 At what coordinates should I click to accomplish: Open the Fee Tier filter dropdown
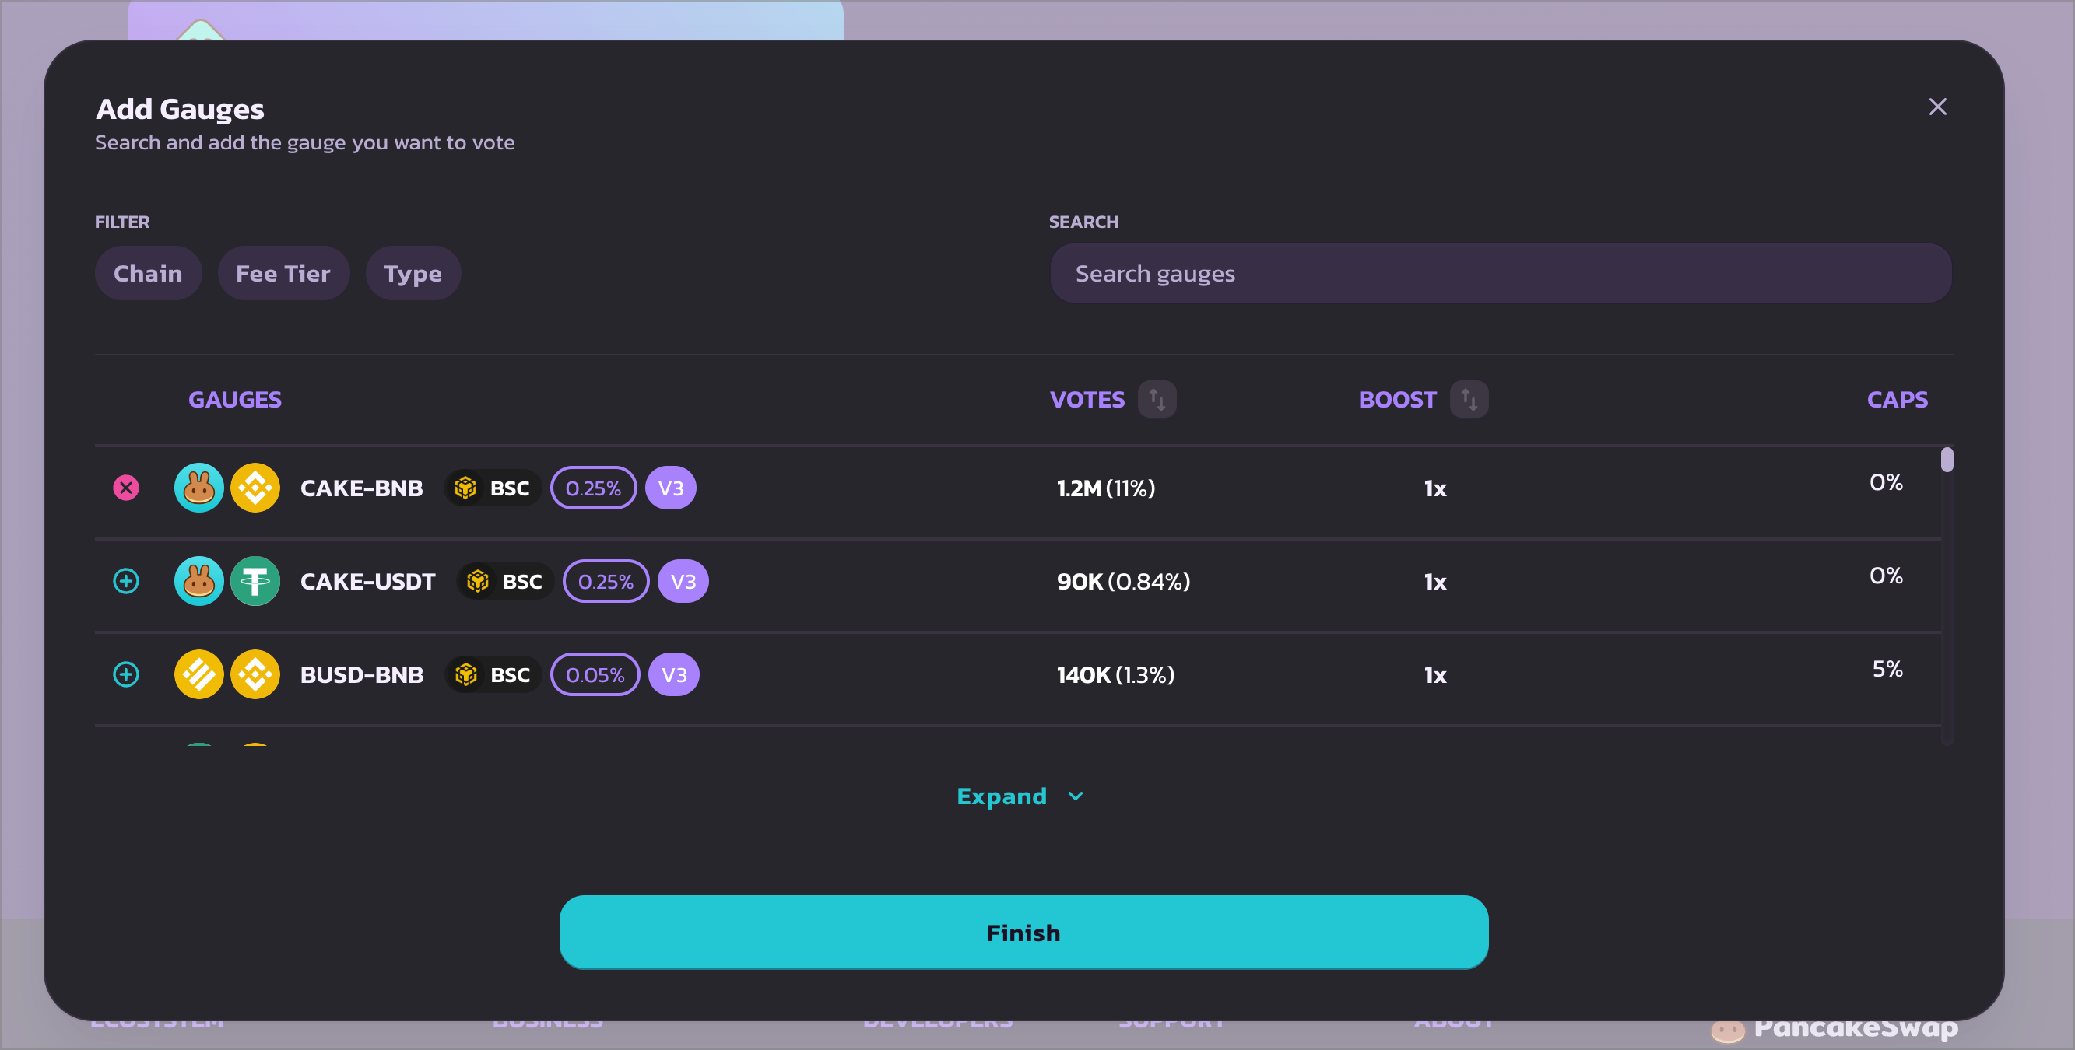click(x=283, y=274)
